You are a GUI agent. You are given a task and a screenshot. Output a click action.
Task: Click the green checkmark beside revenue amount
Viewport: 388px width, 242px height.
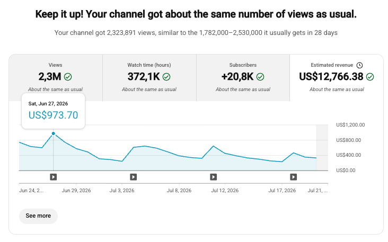click(370, 77)
